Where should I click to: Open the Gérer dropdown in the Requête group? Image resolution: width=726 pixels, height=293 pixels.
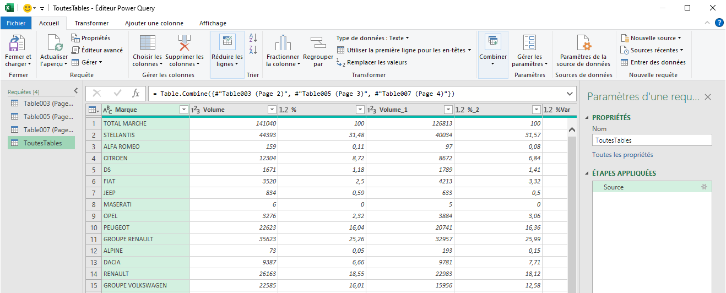tap(87, 62)
